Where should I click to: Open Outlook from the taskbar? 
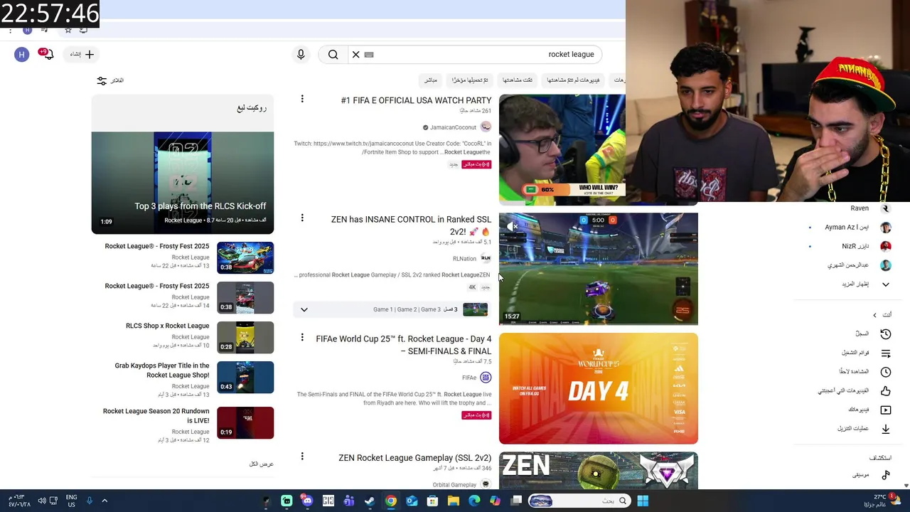pos(412,501)
